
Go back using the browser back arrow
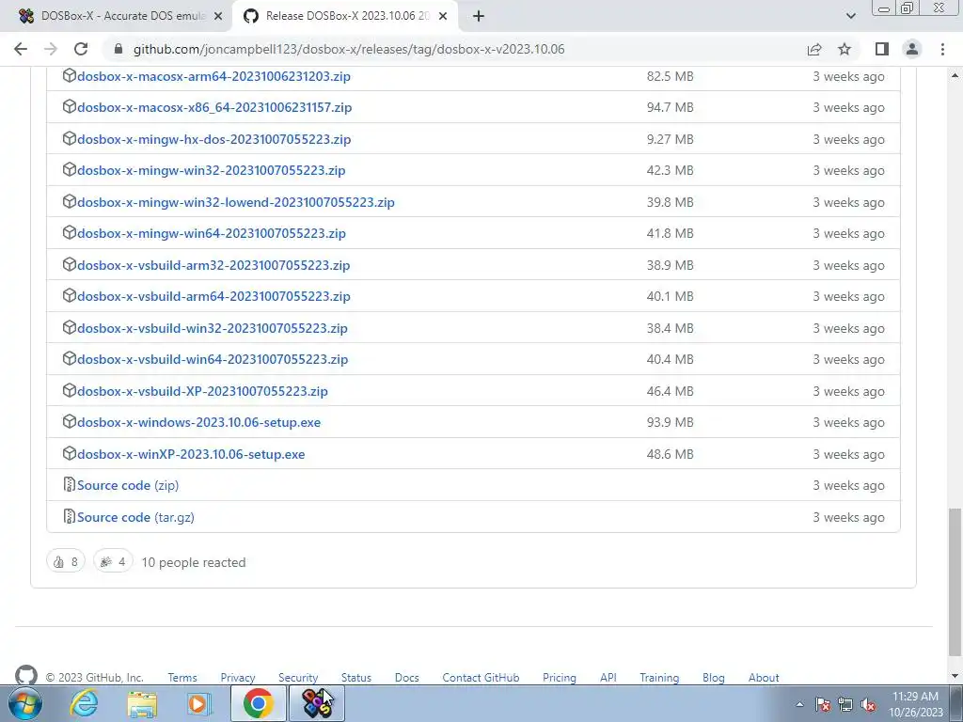click(x=21, y=49)
